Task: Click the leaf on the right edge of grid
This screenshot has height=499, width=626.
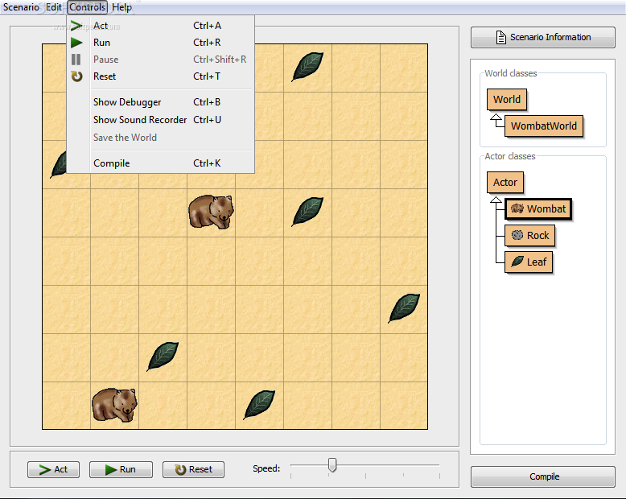Action: 404,308
